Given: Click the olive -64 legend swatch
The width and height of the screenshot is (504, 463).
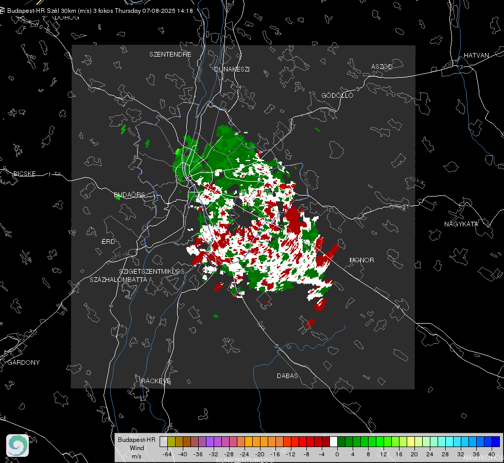Looking at the screenshot, I should pos(171,442).
